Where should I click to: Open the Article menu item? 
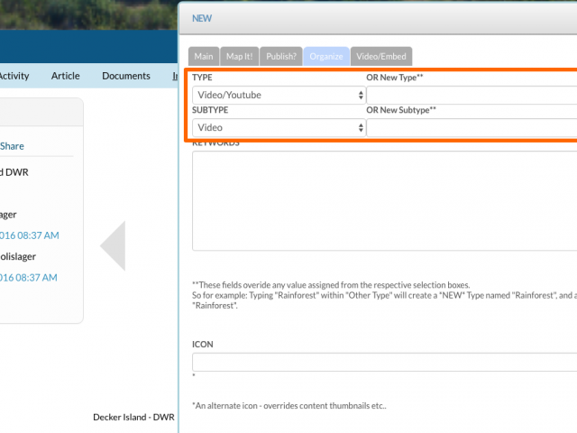(x=66, y=76)
